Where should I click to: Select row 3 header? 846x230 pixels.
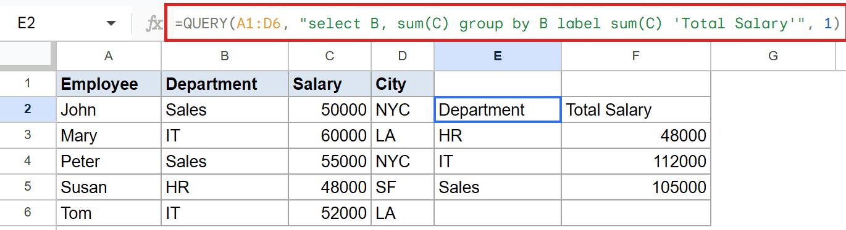(28, 135)
